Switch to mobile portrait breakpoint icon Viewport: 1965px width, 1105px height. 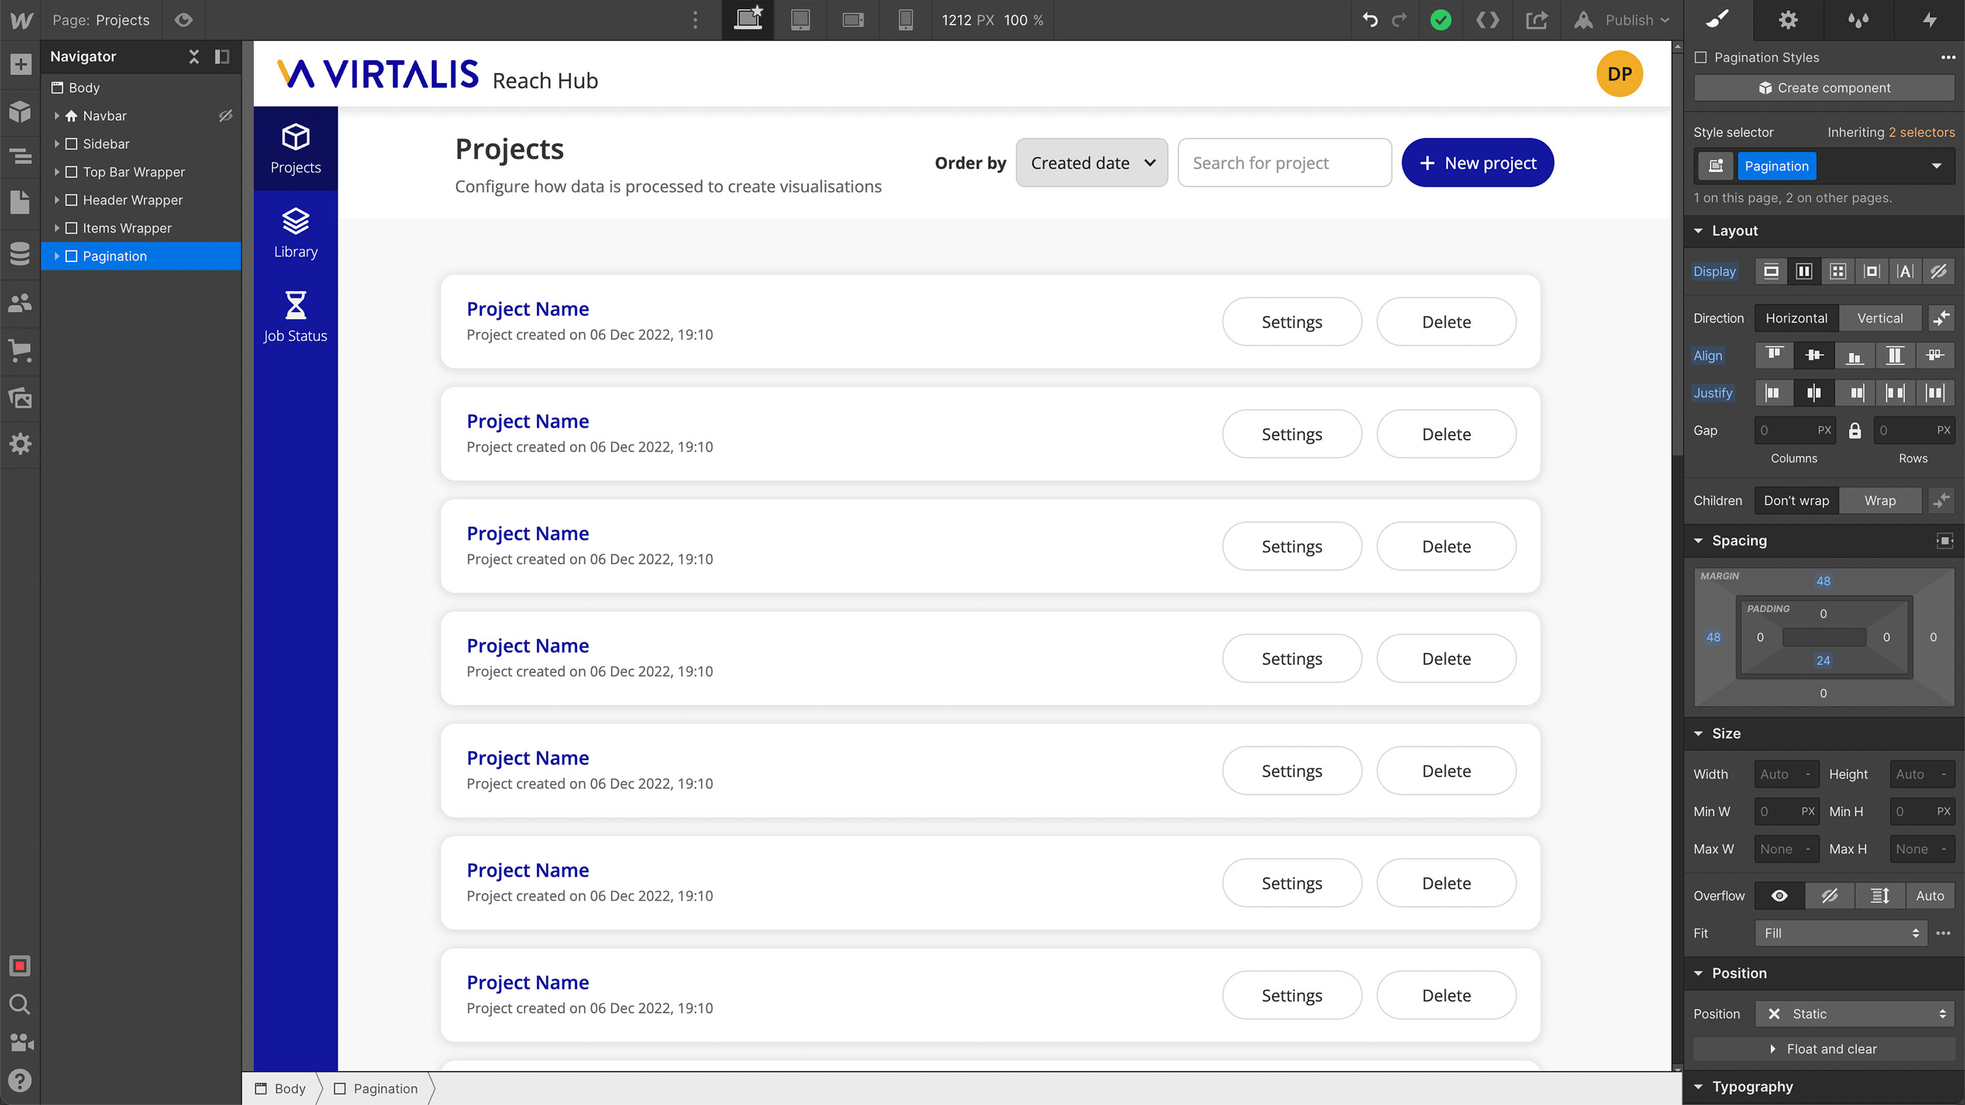click(905, 20)
